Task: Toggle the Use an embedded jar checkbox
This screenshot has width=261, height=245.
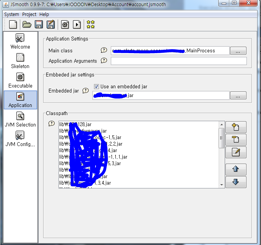Action: [96, 86]
